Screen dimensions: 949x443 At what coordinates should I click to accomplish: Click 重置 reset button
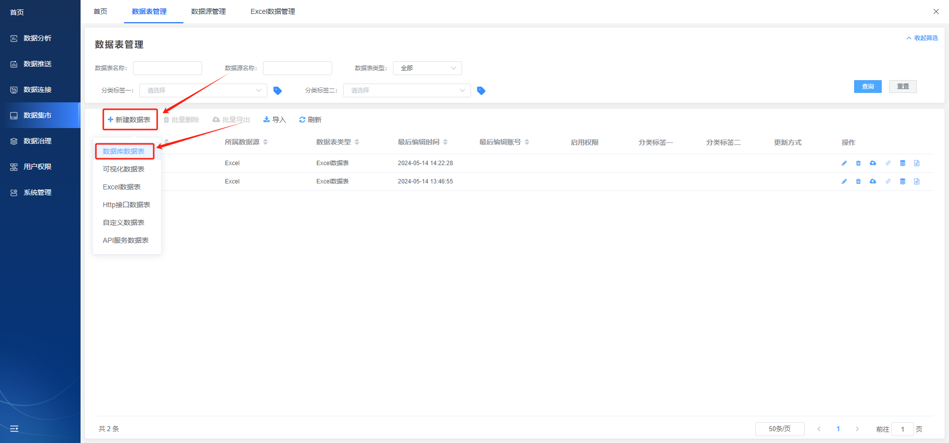[903, 87]
